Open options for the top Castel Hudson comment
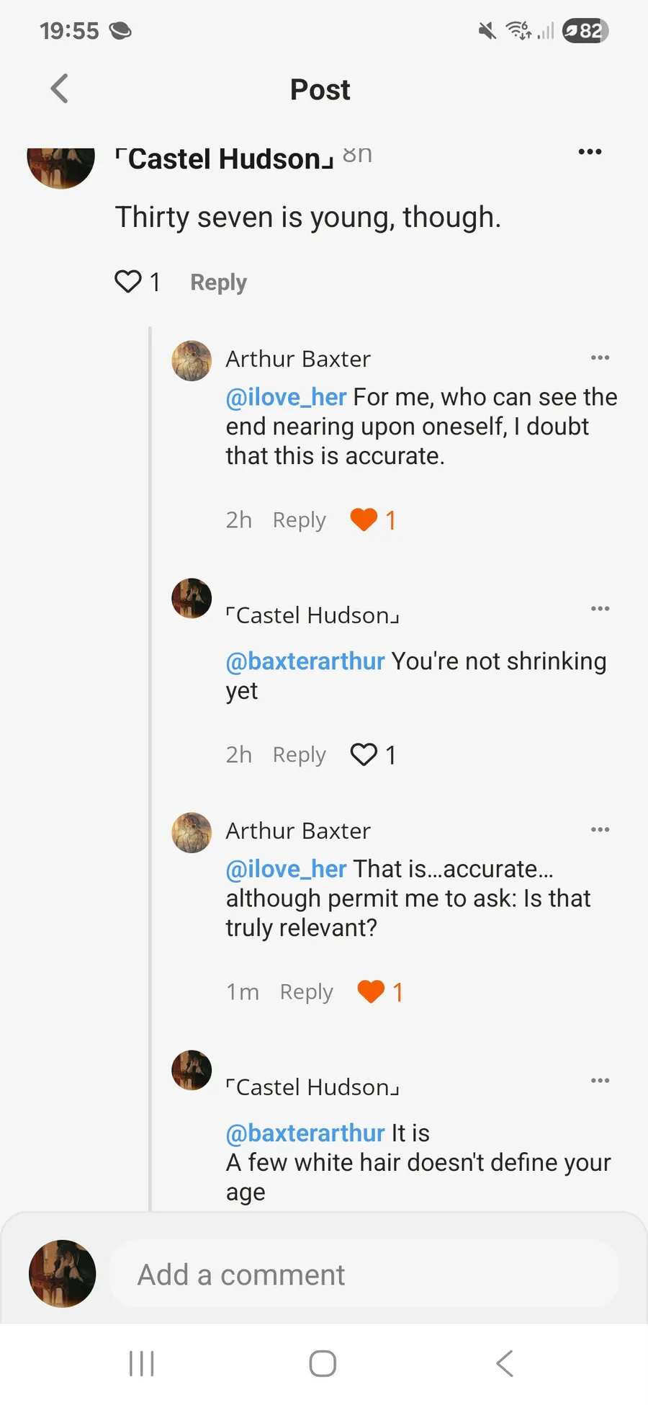 point(590,152)
